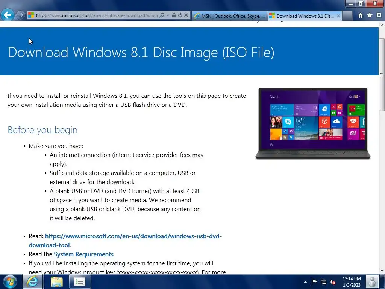The width and height of the screenshot is (385, 289).
Task: Click the security lock icon in address bar
Action: coord(174,15)
